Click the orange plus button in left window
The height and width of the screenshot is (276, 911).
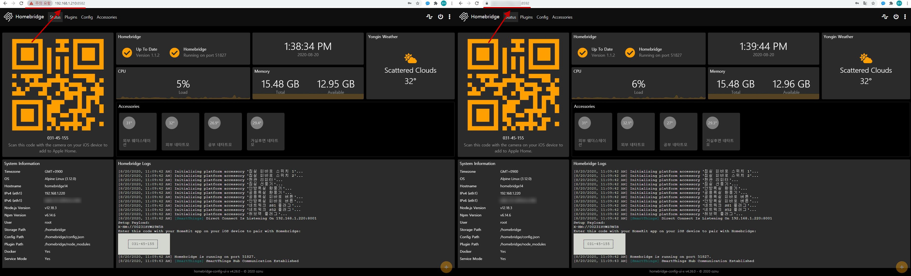(446, 267)
